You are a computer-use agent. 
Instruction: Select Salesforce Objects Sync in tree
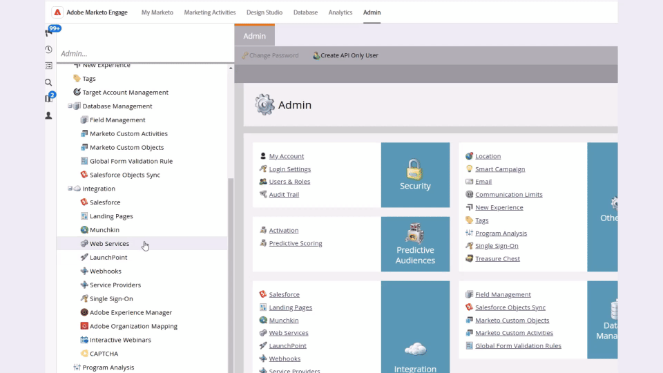[x=125, y=175]
